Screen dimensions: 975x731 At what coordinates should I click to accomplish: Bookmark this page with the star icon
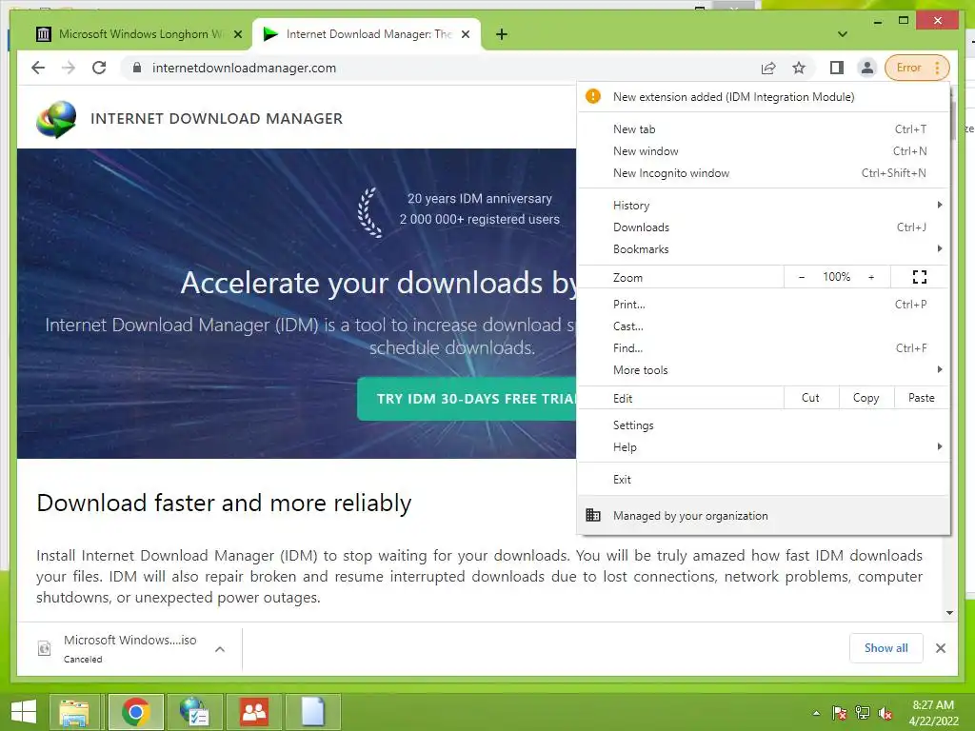click(799, 68)
